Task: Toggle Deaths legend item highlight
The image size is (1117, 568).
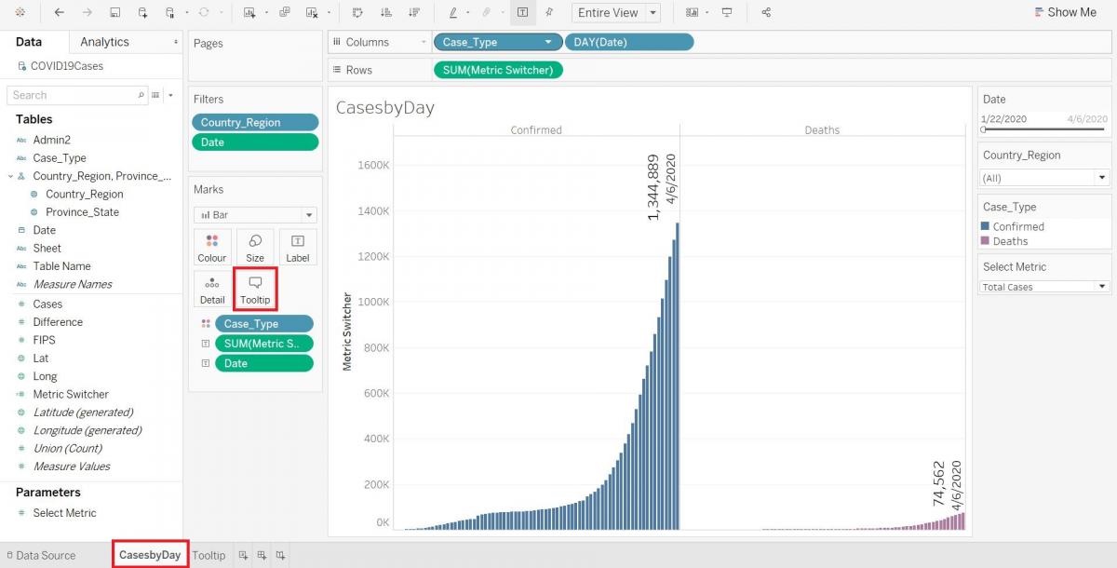Action: [1009, 241]
